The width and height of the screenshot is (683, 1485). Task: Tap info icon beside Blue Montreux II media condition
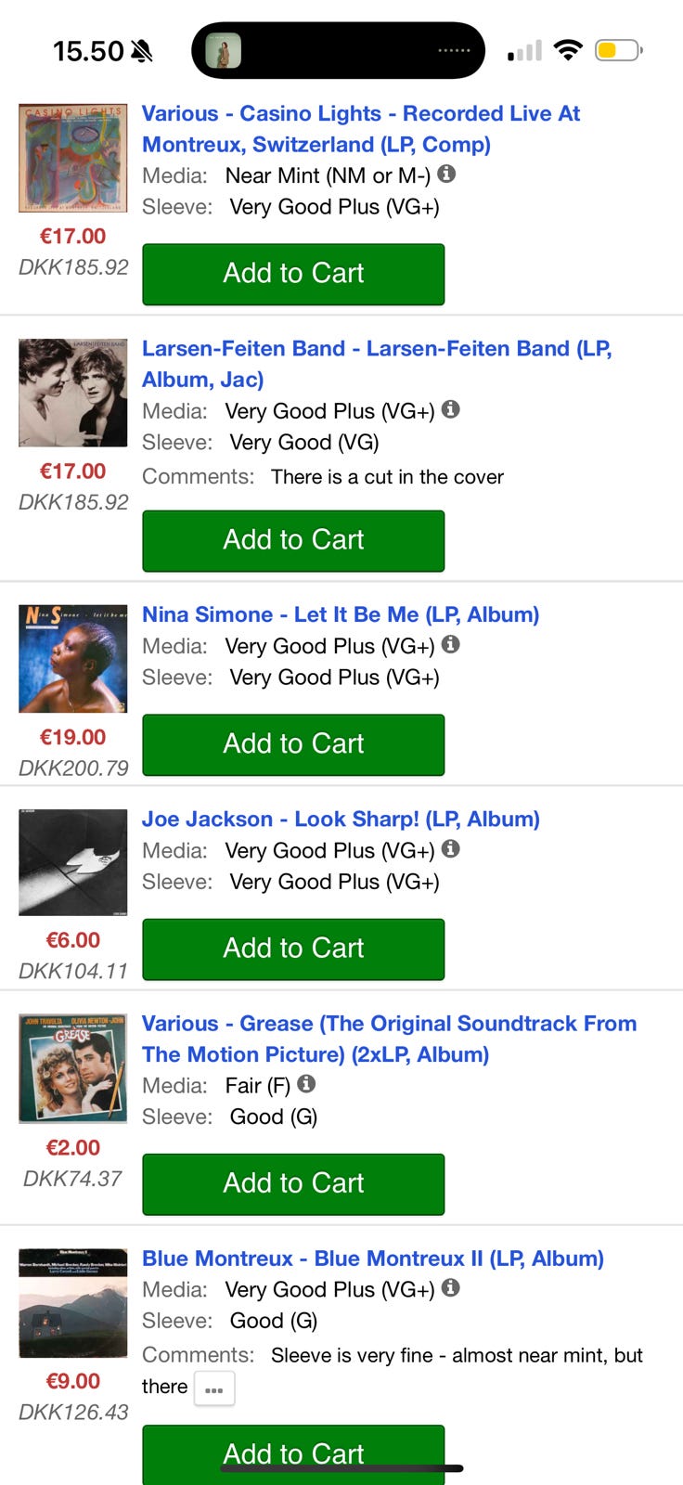450,1287
